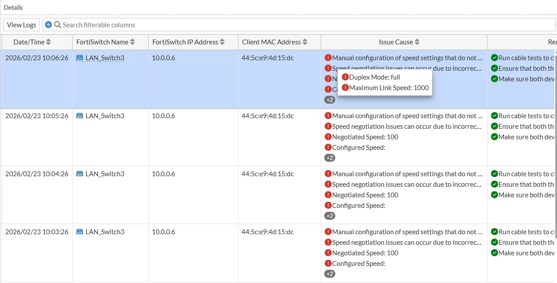Click the search magnifier icon
Screen dimensions: 557x283
(x=57, y=25)
